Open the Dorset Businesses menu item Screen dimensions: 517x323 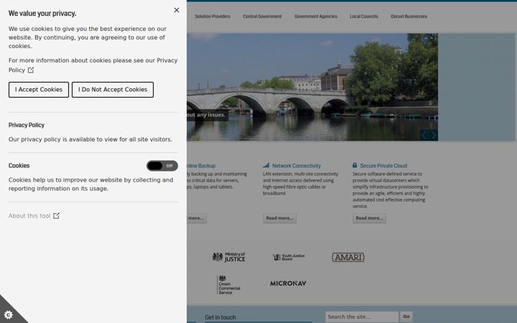409,16
